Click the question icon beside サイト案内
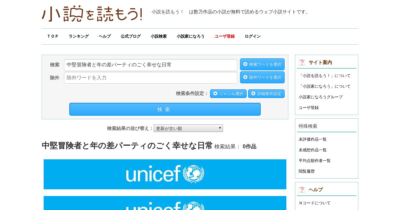The image size is (400, 210). click(302, 62)
